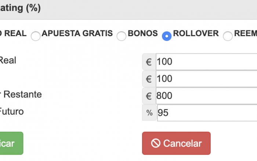The height and width of the screenshot is (161, 257).
Task: Focus the second field containing 100
Action: 206,79
